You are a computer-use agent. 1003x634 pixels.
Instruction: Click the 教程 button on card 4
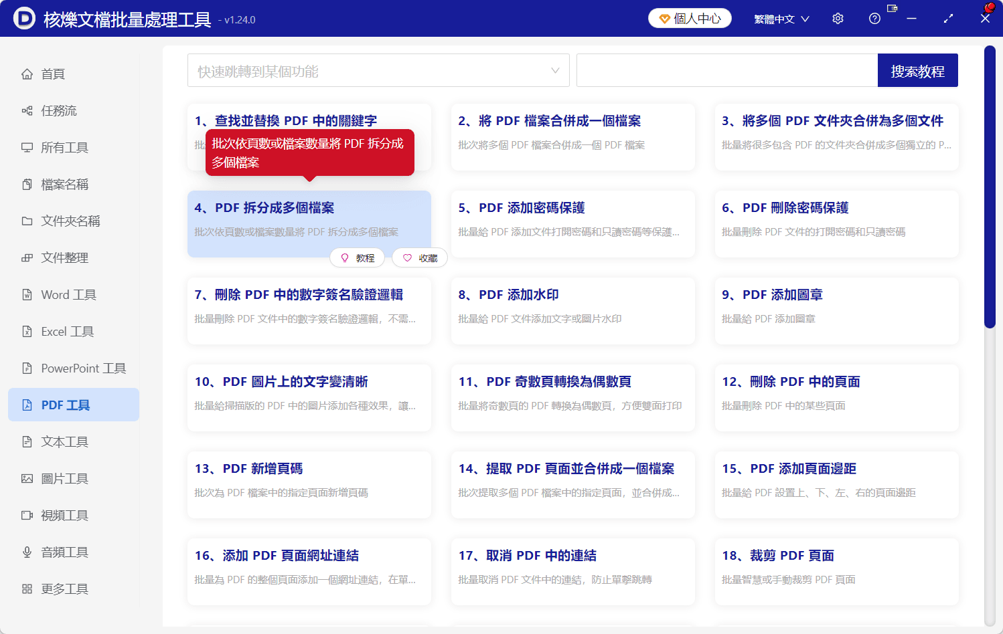(x=357, y=257)
